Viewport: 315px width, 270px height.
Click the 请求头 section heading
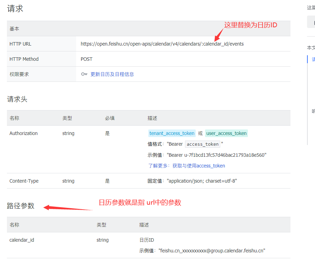click(17, 99)
